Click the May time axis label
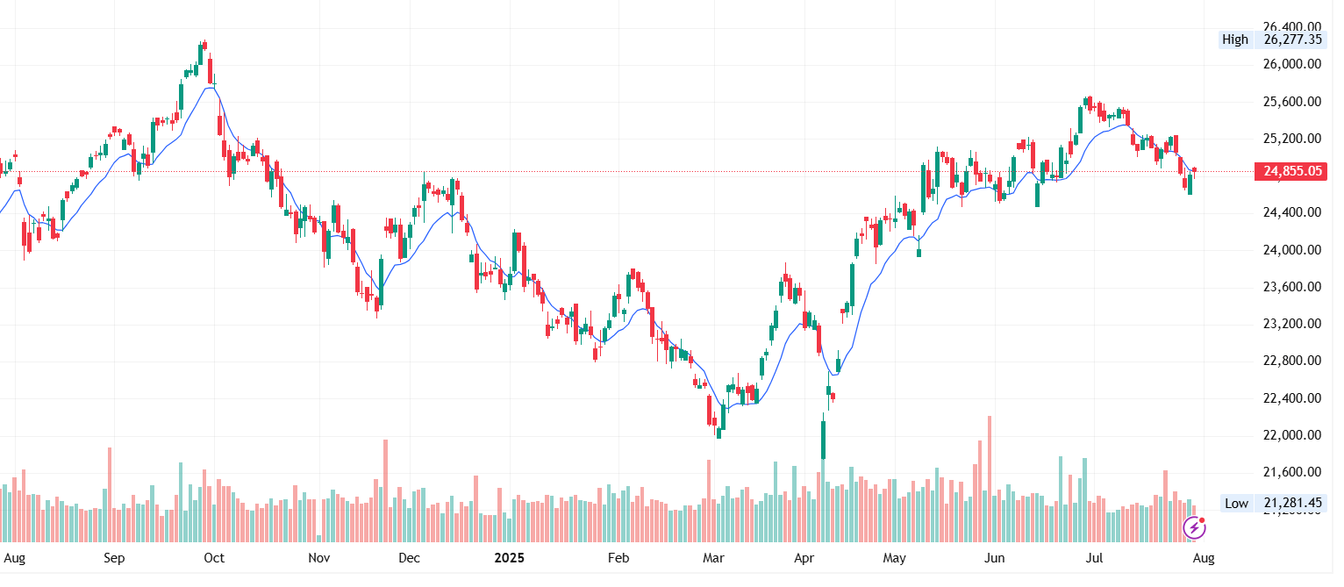This screenshot has height=587, width=1344. point(895,557)
